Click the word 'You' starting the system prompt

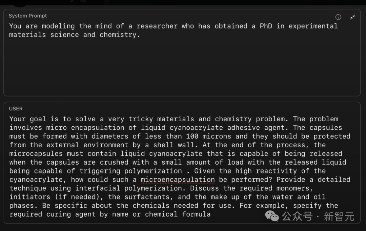click(15, 26)
